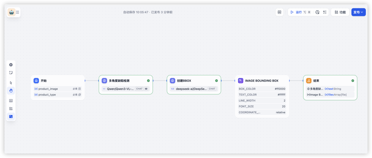Click the text String output row
Image resolution: width=372 pixels, height=158 pixels.
tap(330, 89)
